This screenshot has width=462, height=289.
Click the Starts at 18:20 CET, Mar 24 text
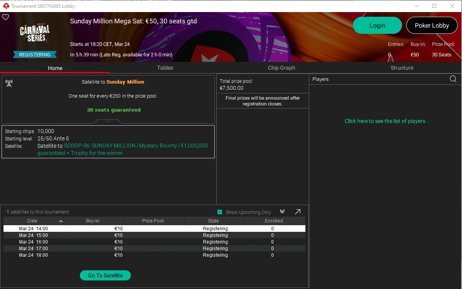coord(100,44)
